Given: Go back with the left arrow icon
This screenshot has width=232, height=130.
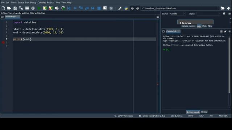Looking at the screenshot, I should click(132, 8).
